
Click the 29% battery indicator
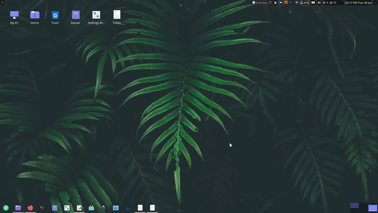pyautogui.click(x=305, y=3)
